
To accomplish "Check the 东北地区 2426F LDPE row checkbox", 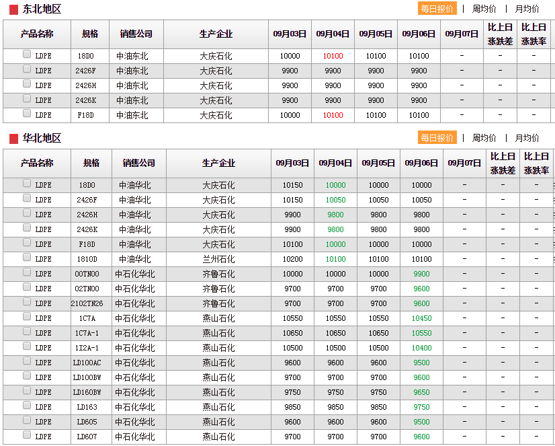I will pos(27,69).
